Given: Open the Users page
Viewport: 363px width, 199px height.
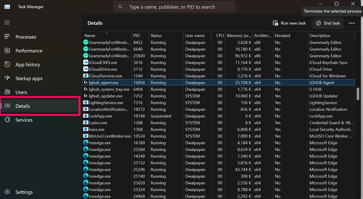Looking at the screenshot, I should (x=21, y=92).
